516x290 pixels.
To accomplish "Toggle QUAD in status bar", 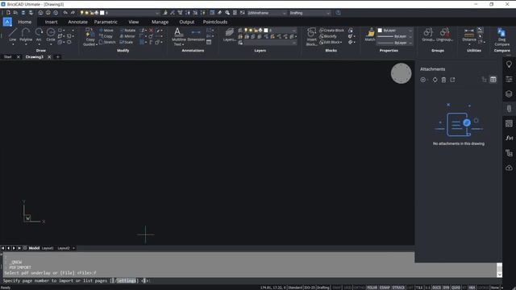I will click(x=456, y=288).
